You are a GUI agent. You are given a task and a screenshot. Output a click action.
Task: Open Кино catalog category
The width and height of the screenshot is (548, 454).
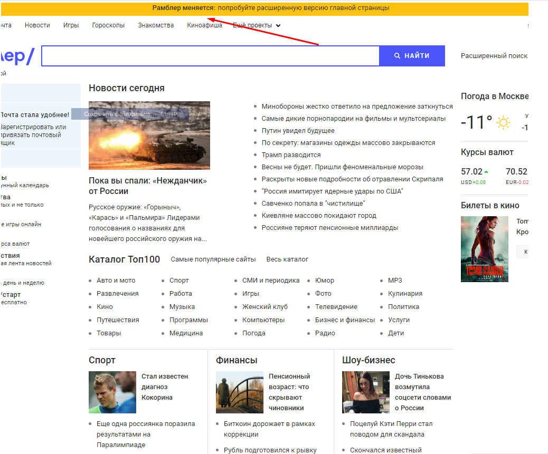[105, 307]
